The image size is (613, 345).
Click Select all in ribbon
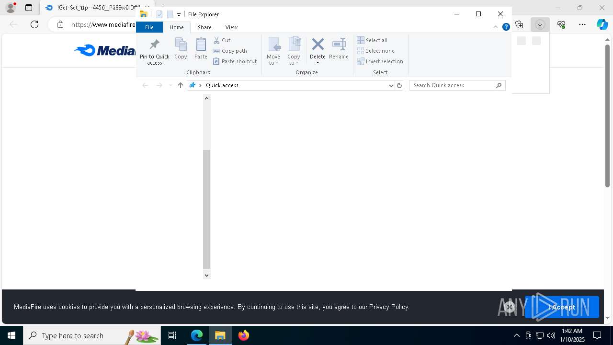coord(372,40)
